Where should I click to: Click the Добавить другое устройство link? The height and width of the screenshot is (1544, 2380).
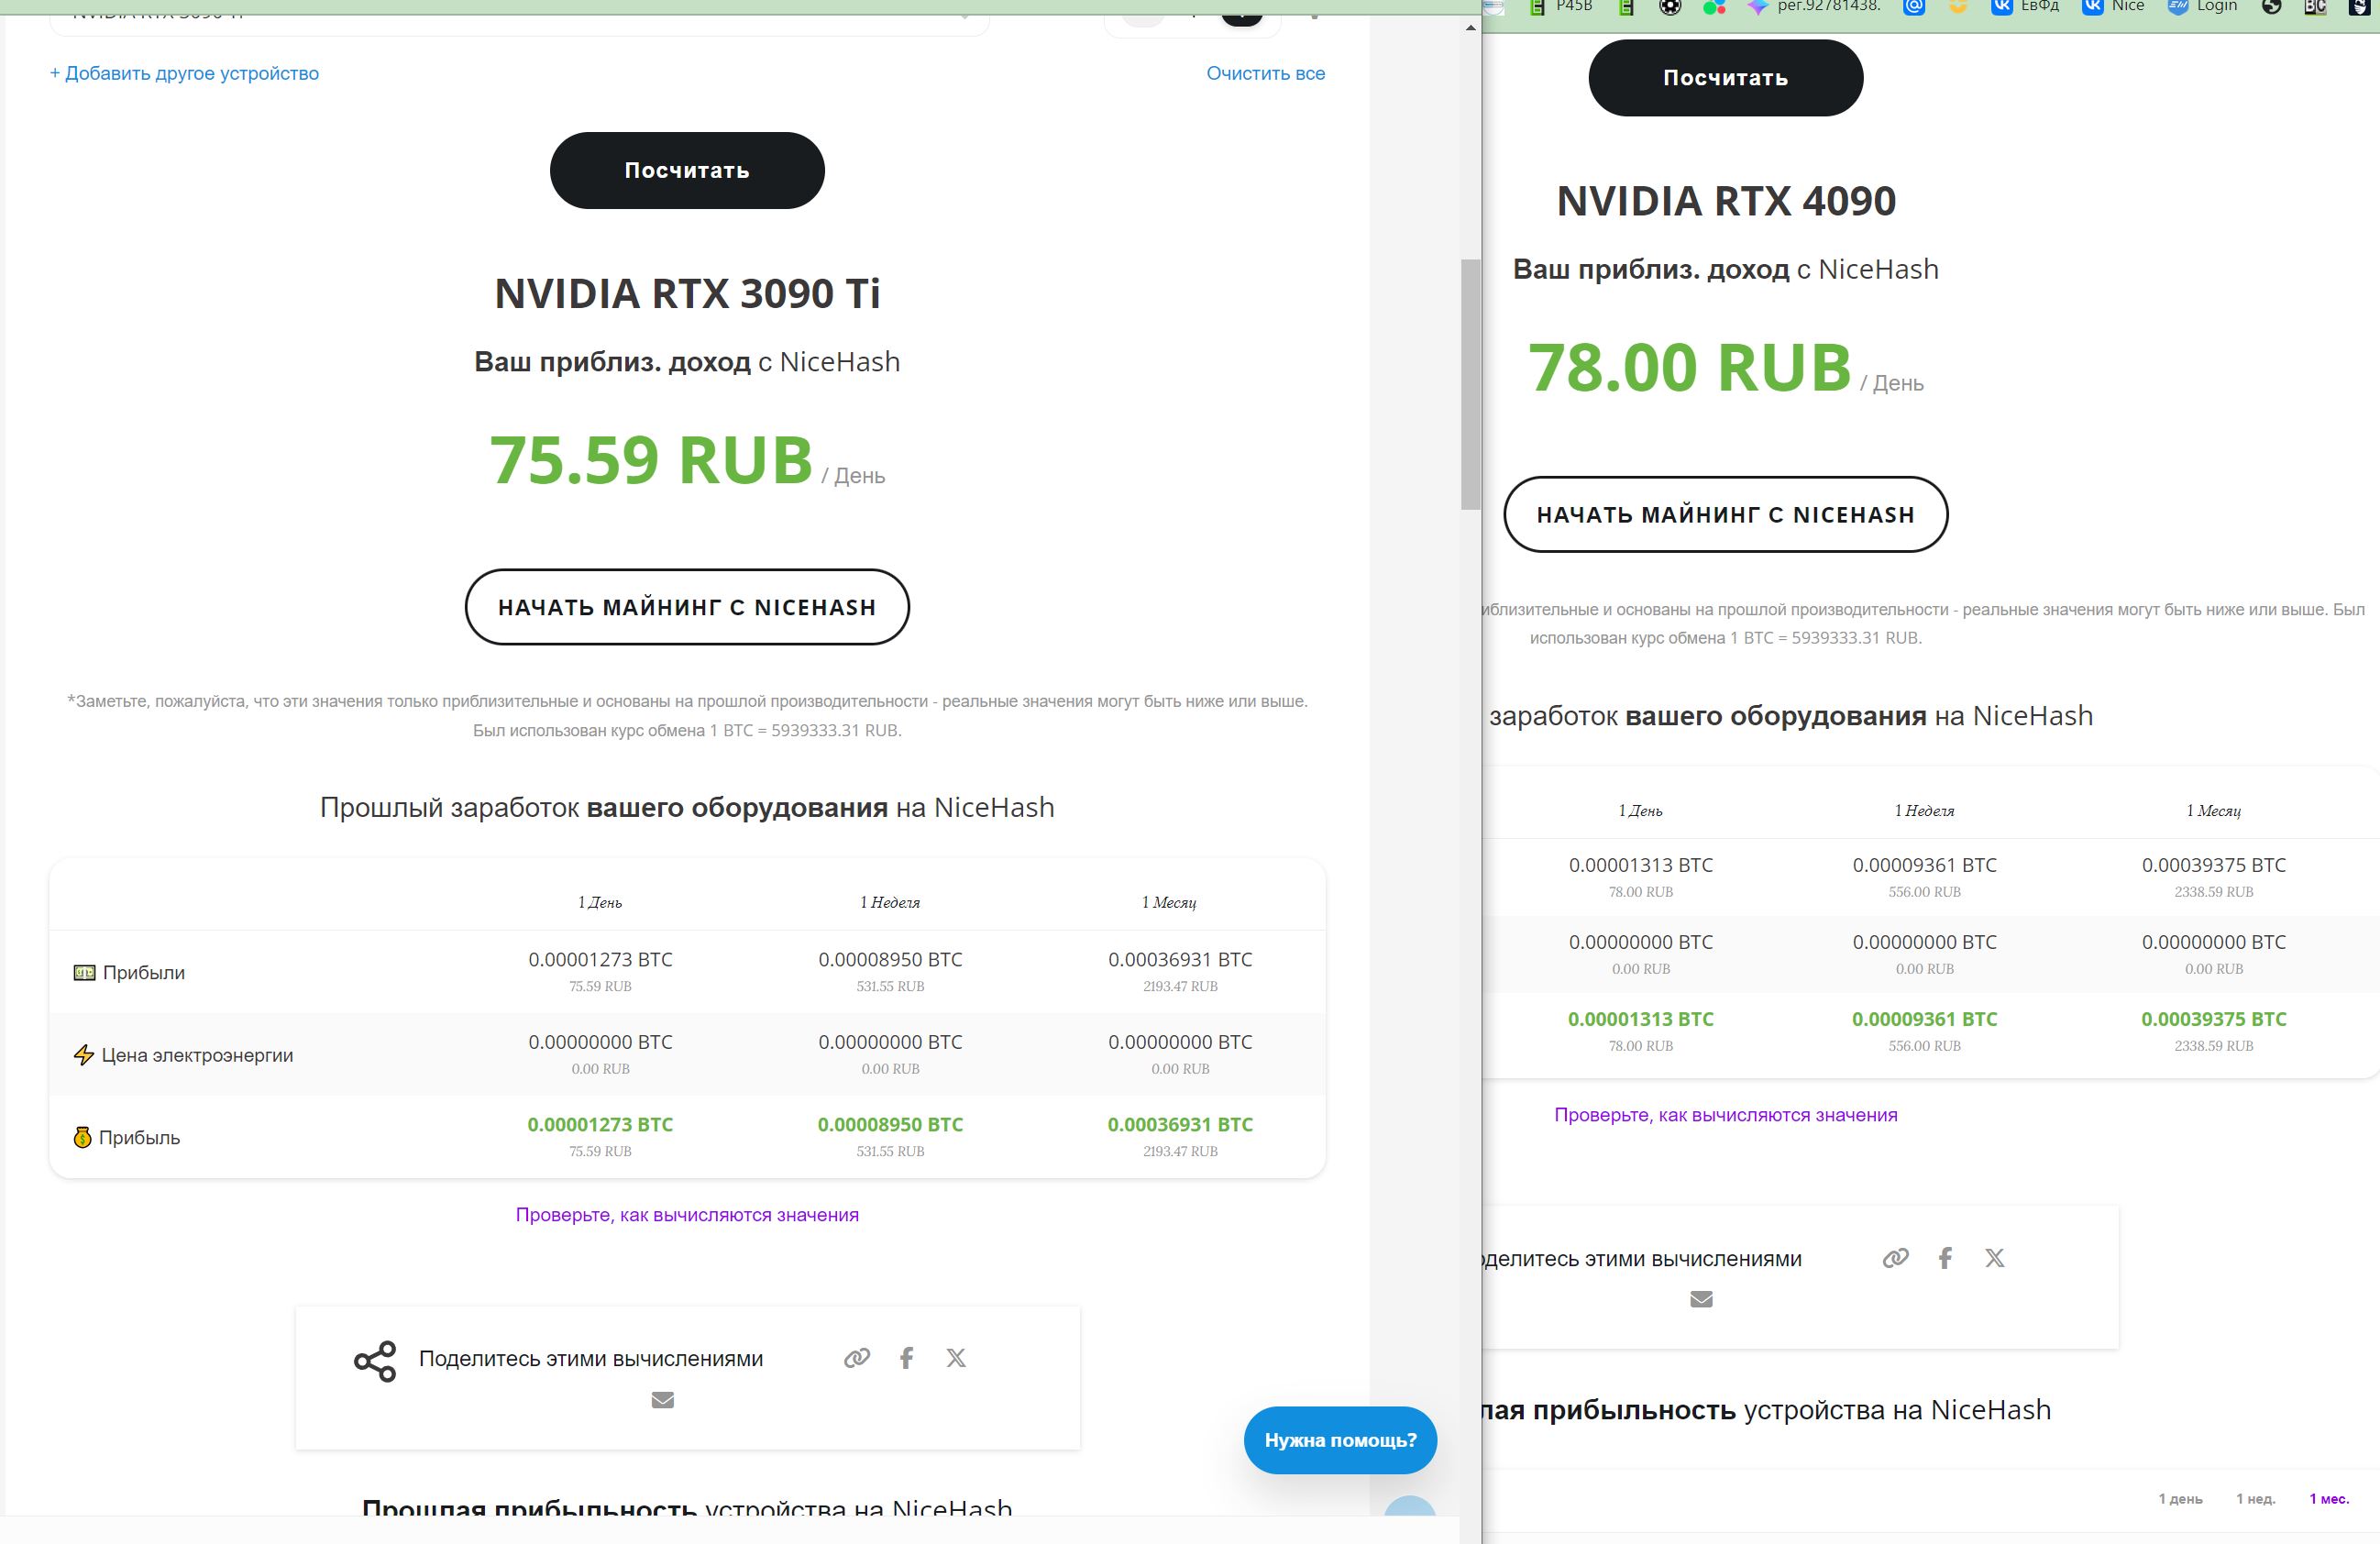click(x=185, y=73)
